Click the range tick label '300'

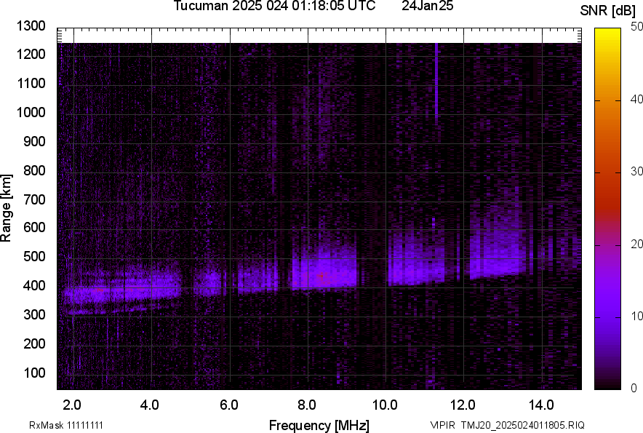[34, 314]
